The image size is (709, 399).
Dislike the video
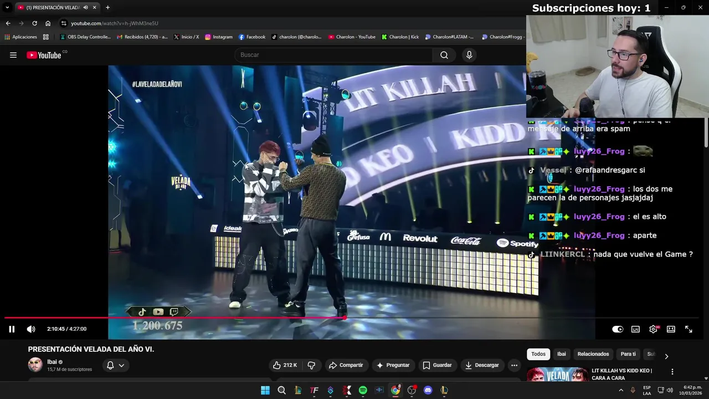(311, 365)
